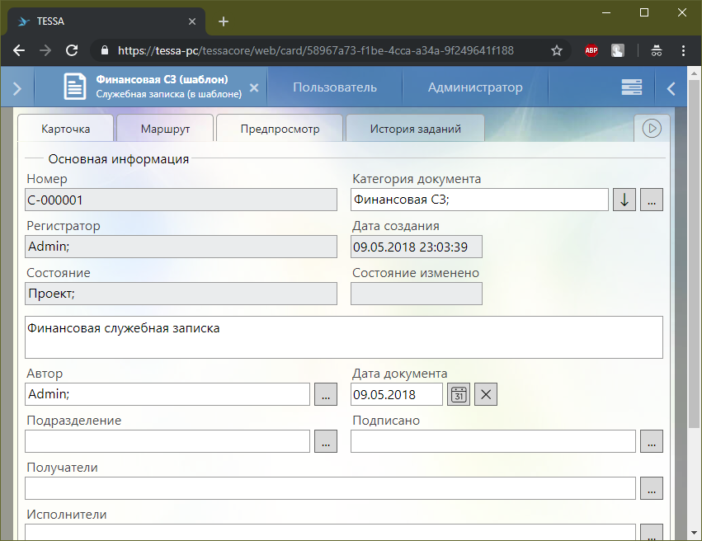Open selection dialog for Получатели
This screenshot has width=702, height=541.
651,489
